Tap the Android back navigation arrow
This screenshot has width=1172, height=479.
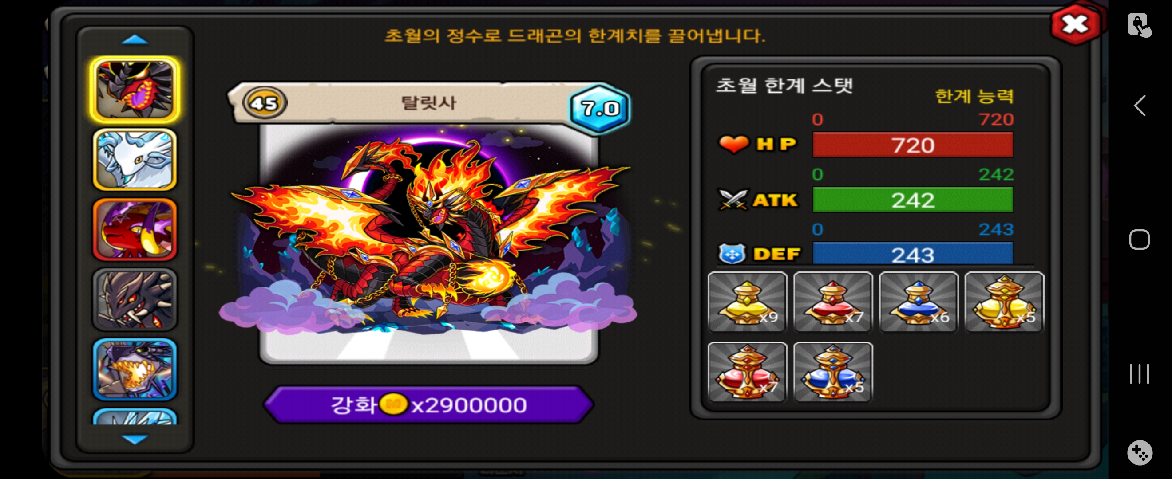click(x=1140, y=106)
